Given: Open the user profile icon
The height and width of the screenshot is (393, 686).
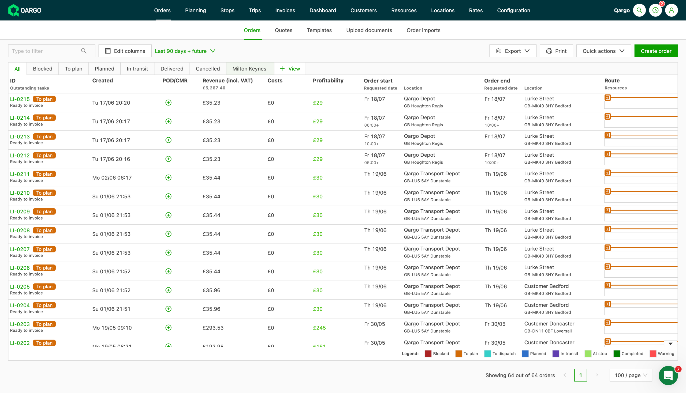Looking at the screenshot, I should tap(671, 10).
